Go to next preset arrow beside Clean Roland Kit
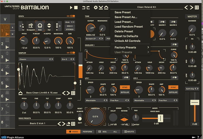Image resolution: width=203 pixels, height=139 pixels. (192, 7)
